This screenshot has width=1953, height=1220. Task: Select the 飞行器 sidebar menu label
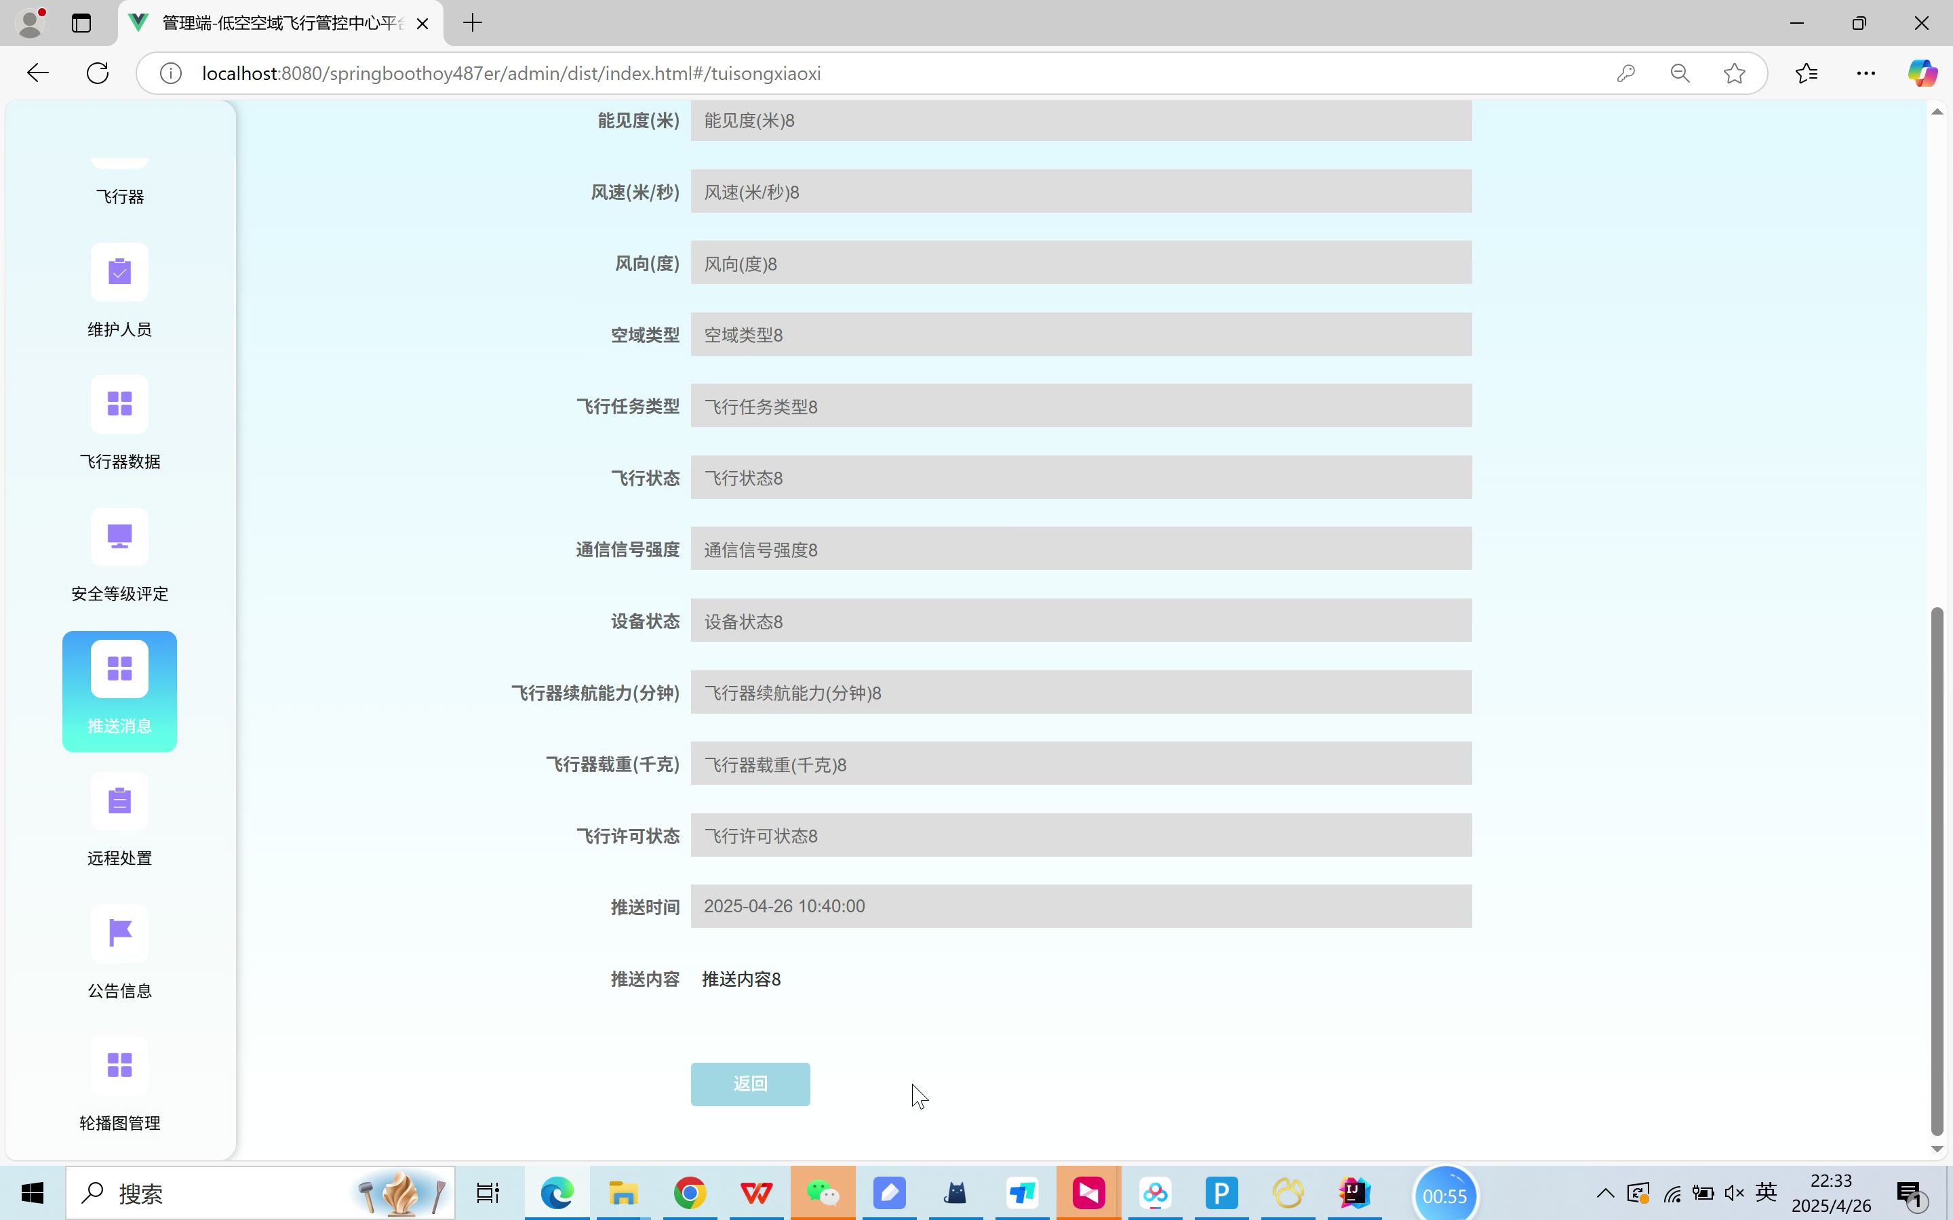[x=119, y=197]
